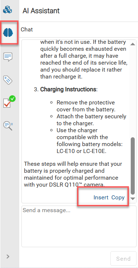Open the AI Assistant brain icon
This screenshot has height=268, width=138.
click(x=8, y=32)
